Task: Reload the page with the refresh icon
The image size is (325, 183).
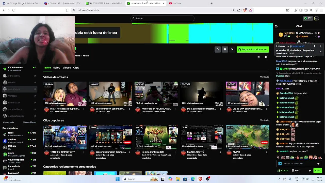Action: [14, 10]
